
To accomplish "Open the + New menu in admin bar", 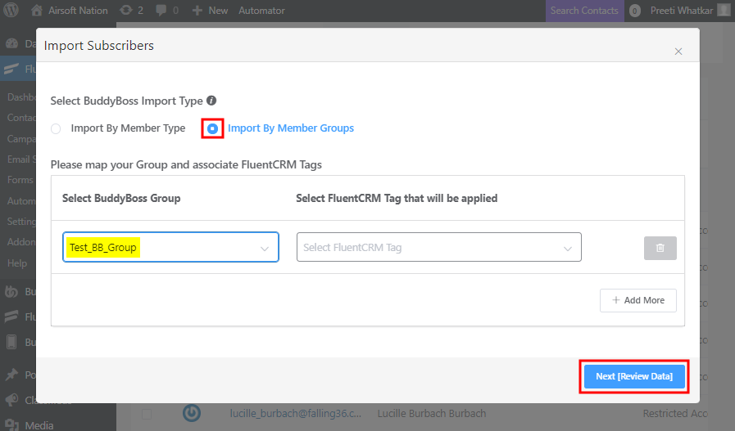I will [x=209, y=11].
